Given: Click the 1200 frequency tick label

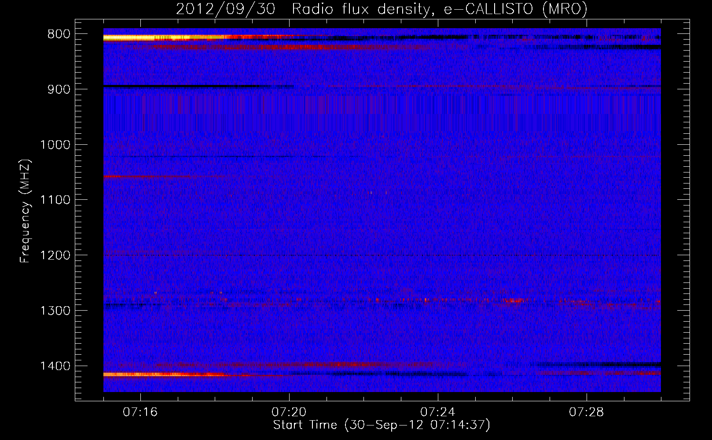Looking at the screenshot, I should pos(55,256).
